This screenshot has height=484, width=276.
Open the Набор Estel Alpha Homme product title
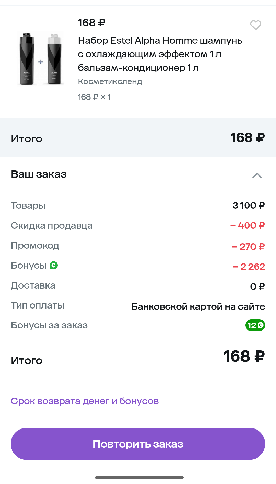(x=160, y=54)
